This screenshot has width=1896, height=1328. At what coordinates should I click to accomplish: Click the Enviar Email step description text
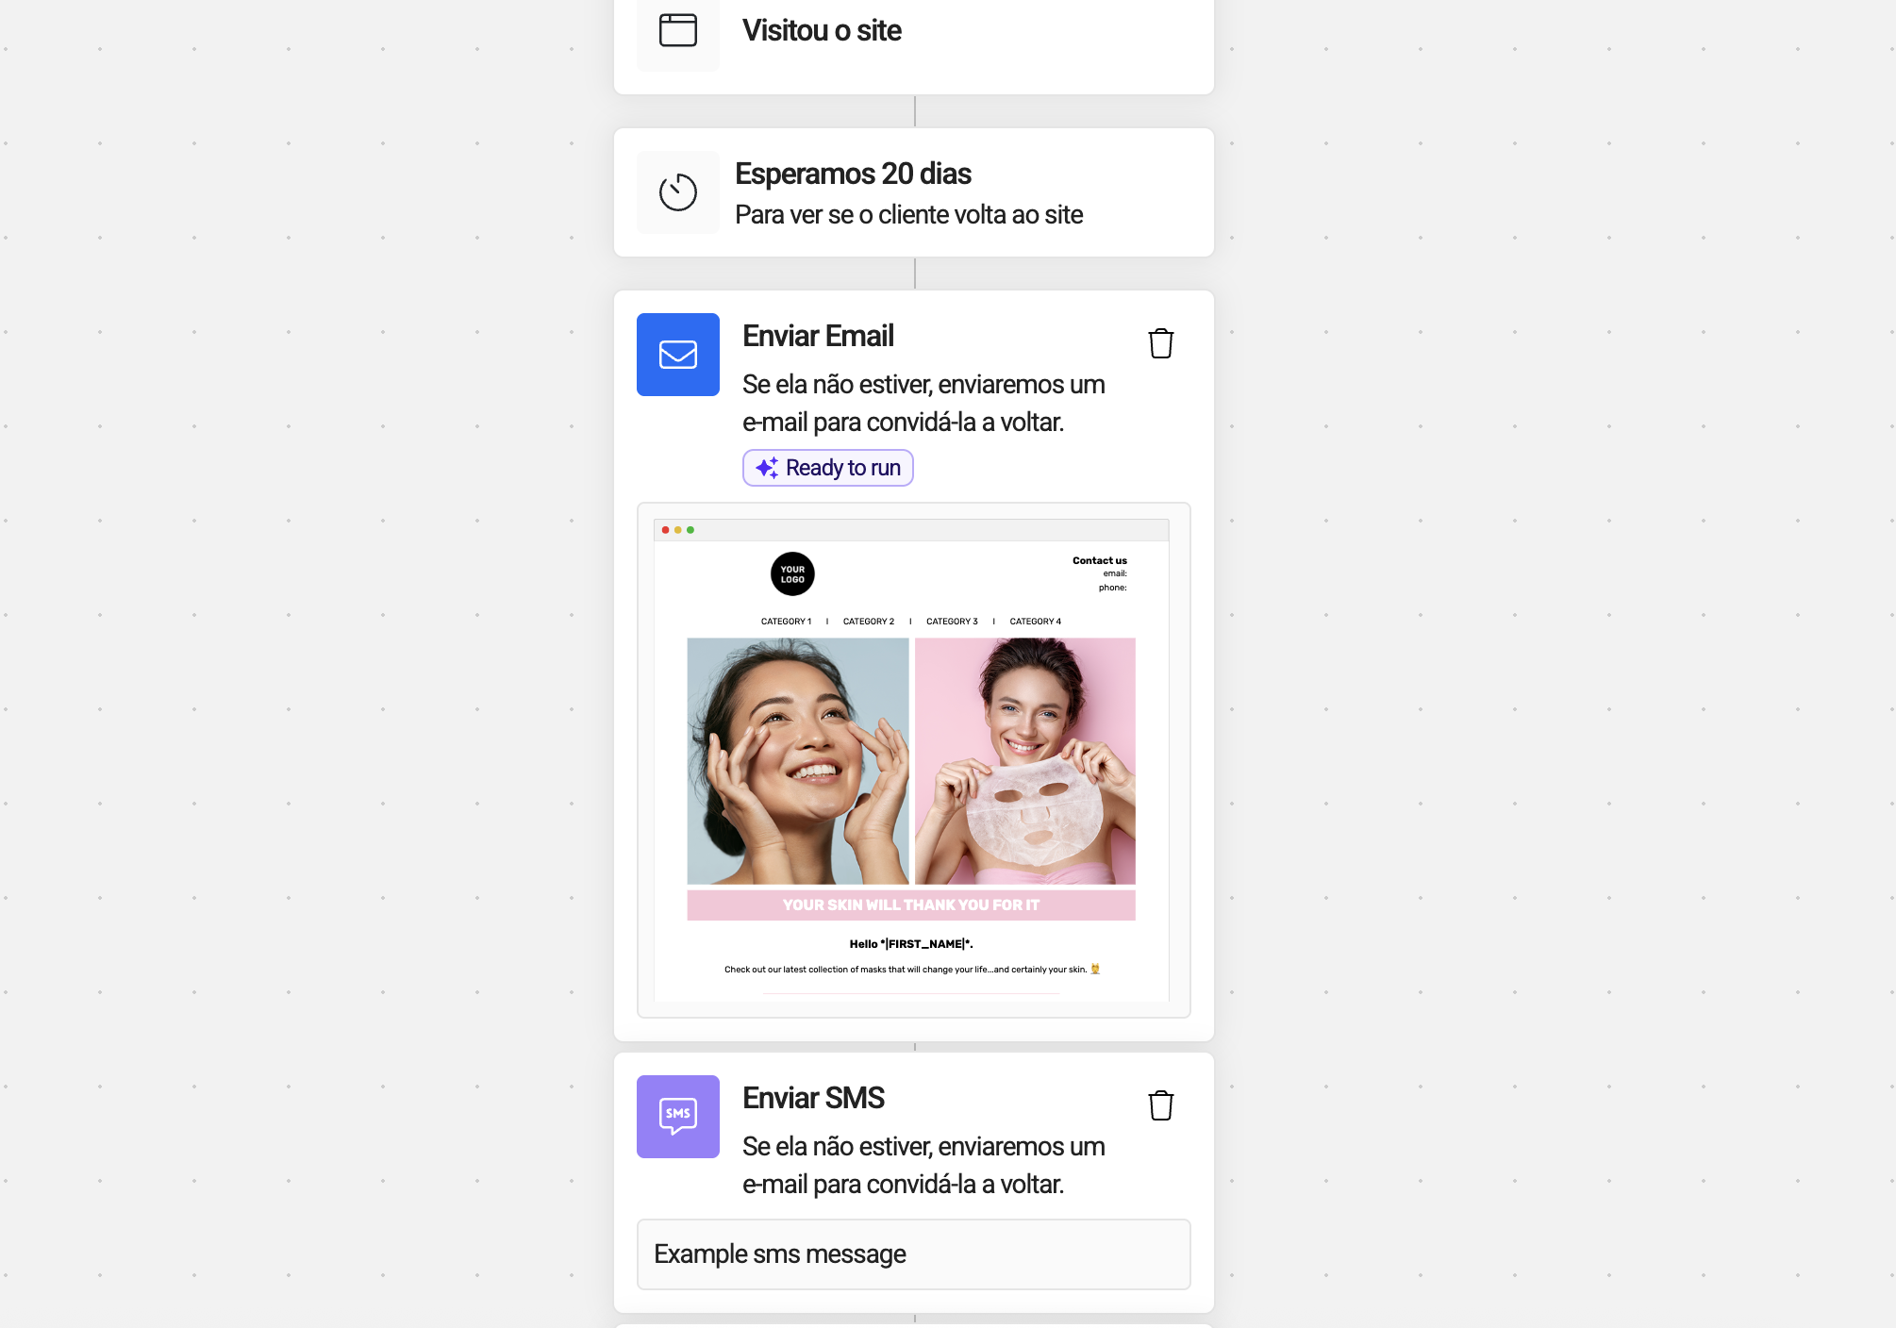[x=923, y=404]
